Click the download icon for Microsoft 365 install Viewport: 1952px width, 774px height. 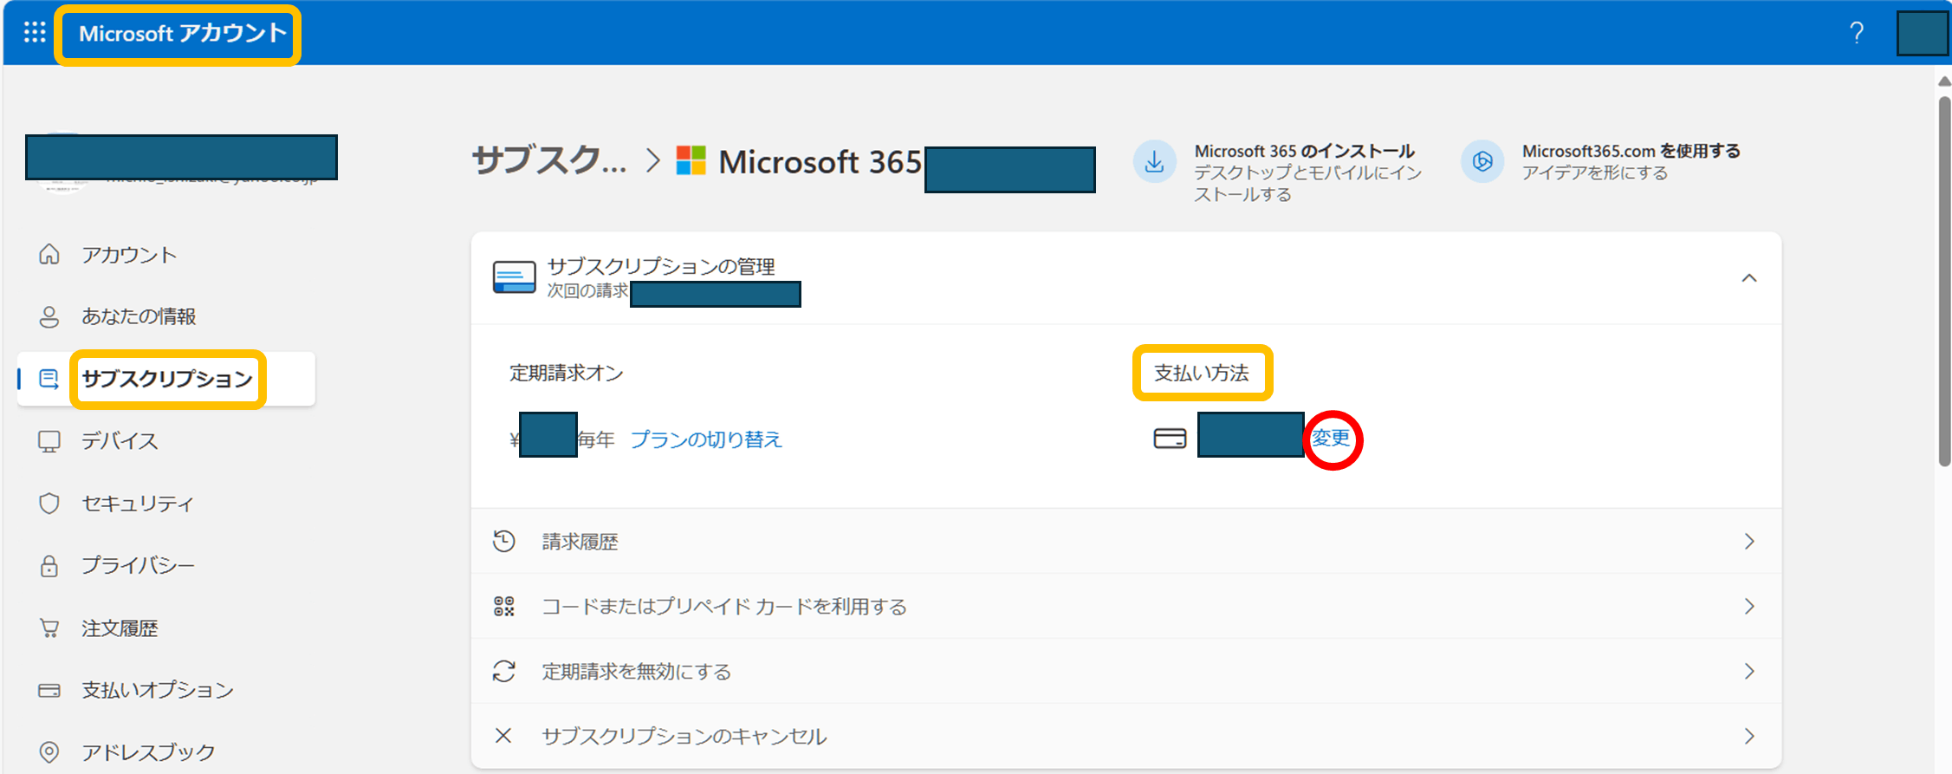[x=1154, y=162]
